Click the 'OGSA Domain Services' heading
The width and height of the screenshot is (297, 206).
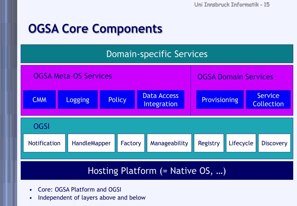pyautogui.click(x=235, y=77)
